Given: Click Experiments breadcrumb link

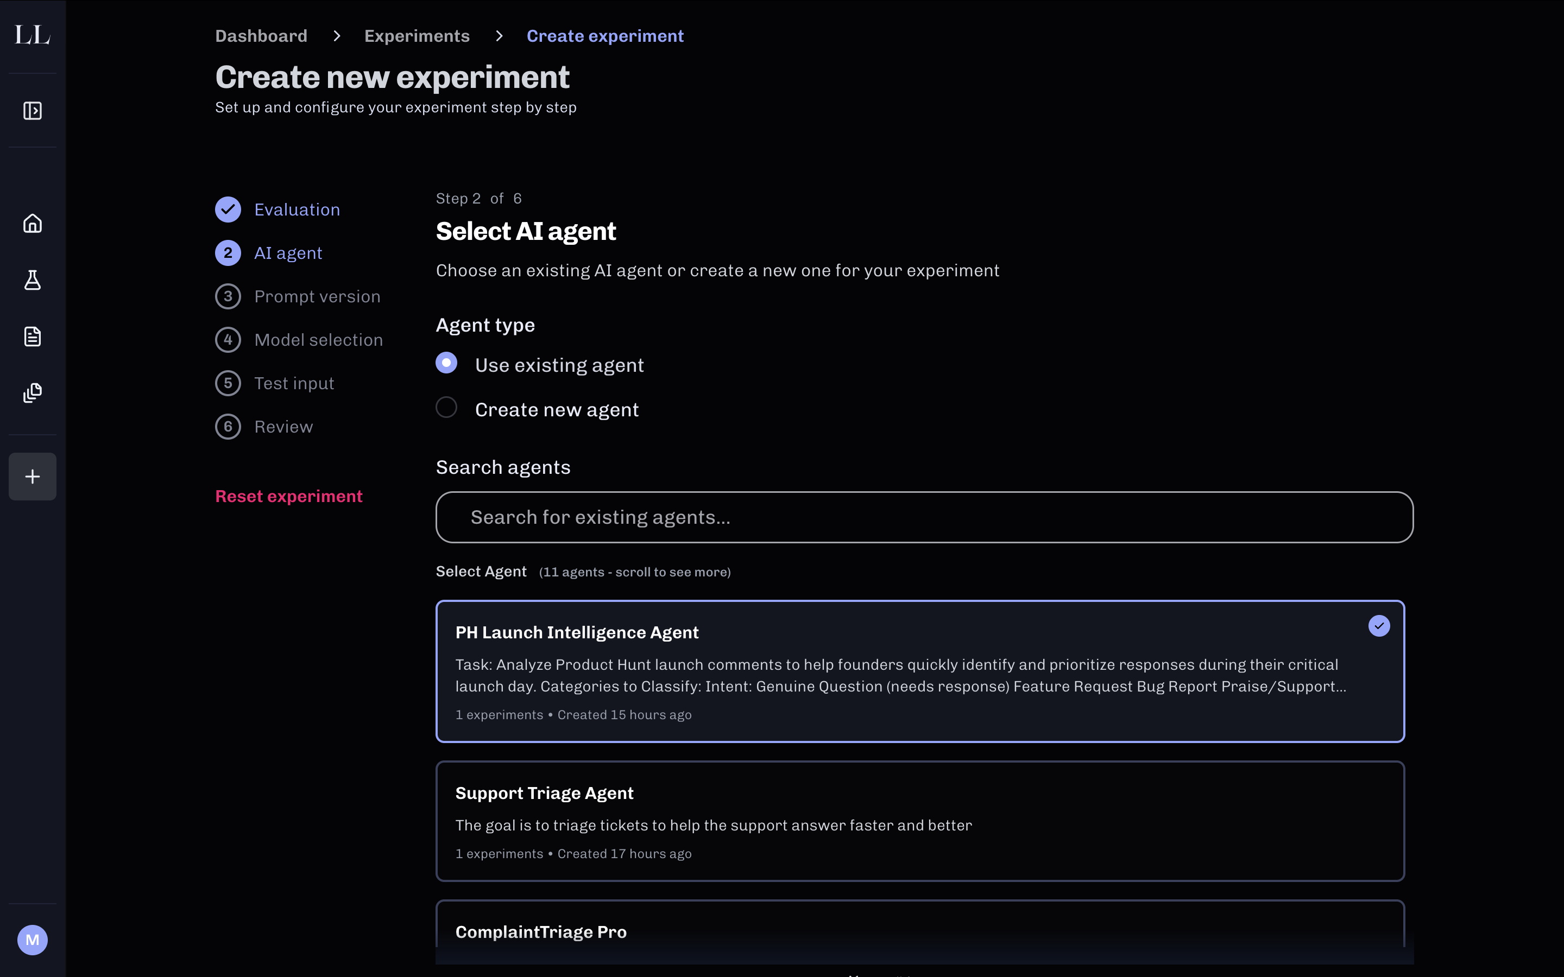Looking at the screenshot, I should coord(417,36).
